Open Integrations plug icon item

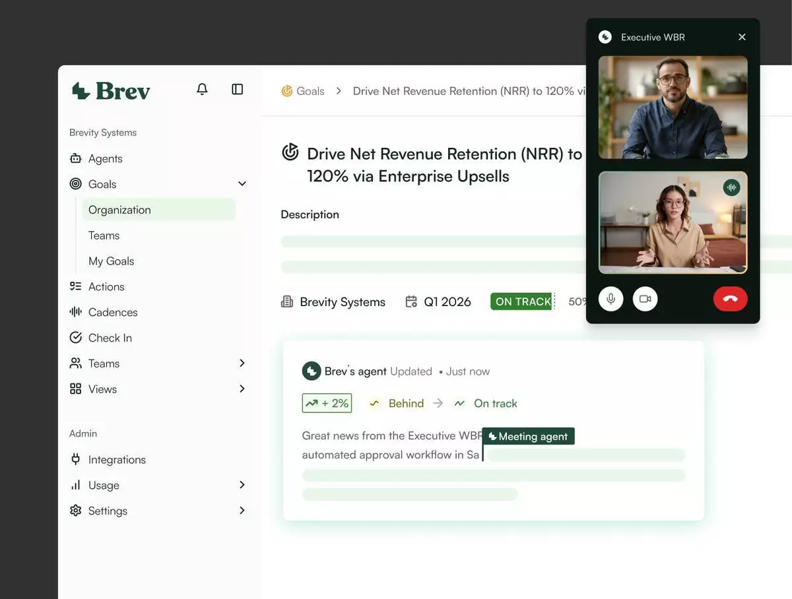(116, 460)
